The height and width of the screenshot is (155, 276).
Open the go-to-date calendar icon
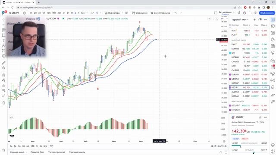pos(52,146)
